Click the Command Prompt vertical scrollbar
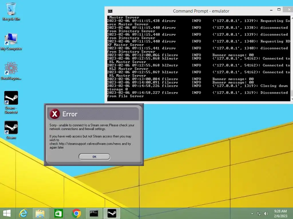Viewport: 293px width, 219px height. (292, 58)
